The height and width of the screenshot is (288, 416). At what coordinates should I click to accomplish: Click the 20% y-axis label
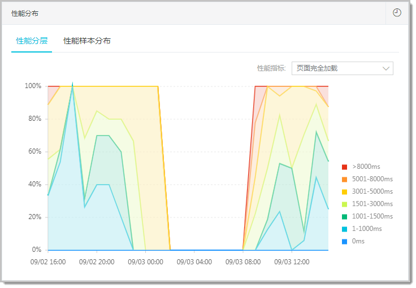[34, 217]
